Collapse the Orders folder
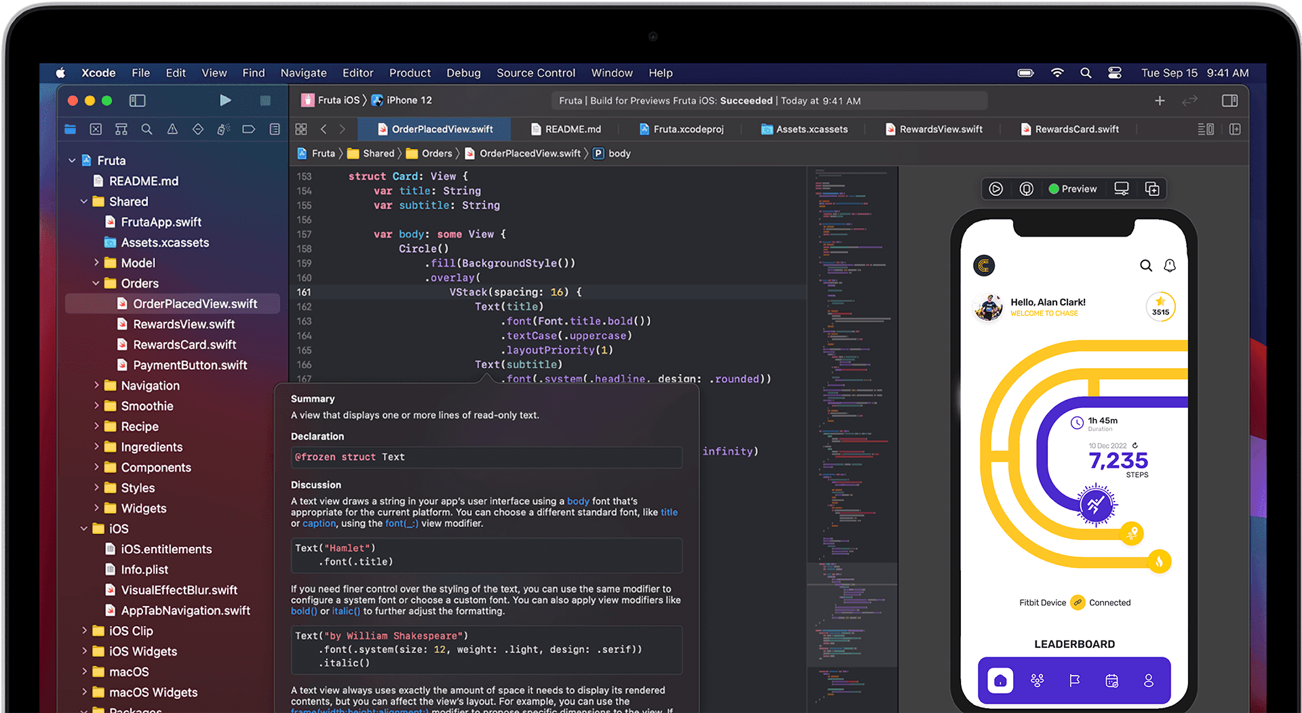Screen dimensions: 1302x713 [x=96, y=283]
